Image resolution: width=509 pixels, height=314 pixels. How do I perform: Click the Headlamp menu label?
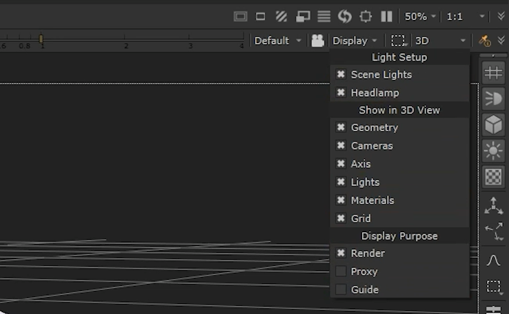375,92
